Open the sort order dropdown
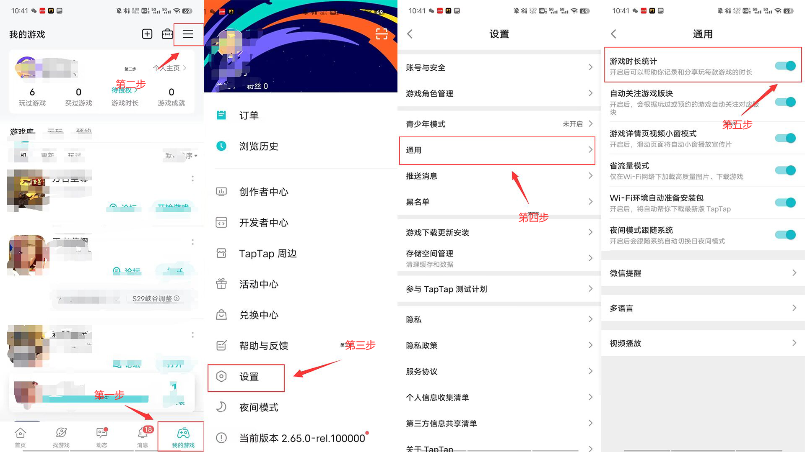Screen dimensions: 805x452 click(181, 156)
